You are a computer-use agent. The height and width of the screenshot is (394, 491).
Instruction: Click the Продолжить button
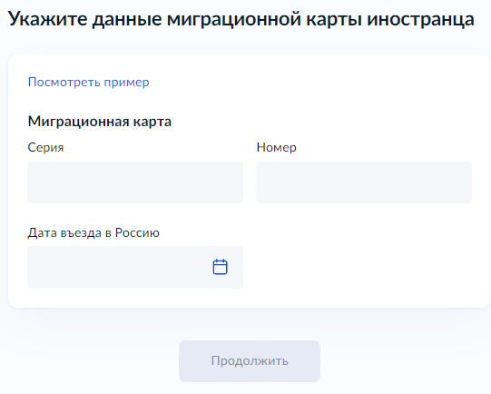coord(250,361)
